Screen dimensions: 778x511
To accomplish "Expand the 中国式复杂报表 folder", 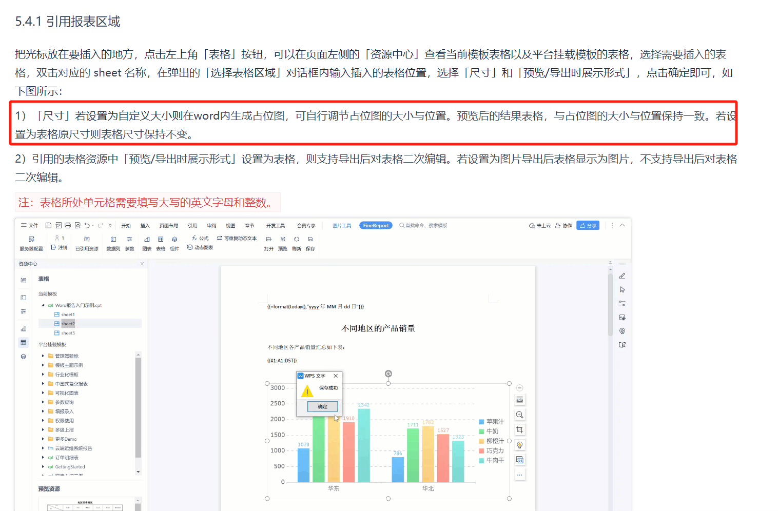I will pyautogui.click(x=43, y=384).
